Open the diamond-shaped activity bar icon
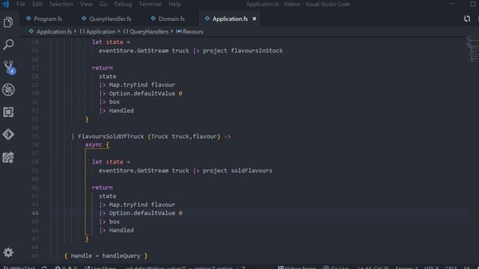This screenshot has height=269, width=479. click(x=8, y=134)
